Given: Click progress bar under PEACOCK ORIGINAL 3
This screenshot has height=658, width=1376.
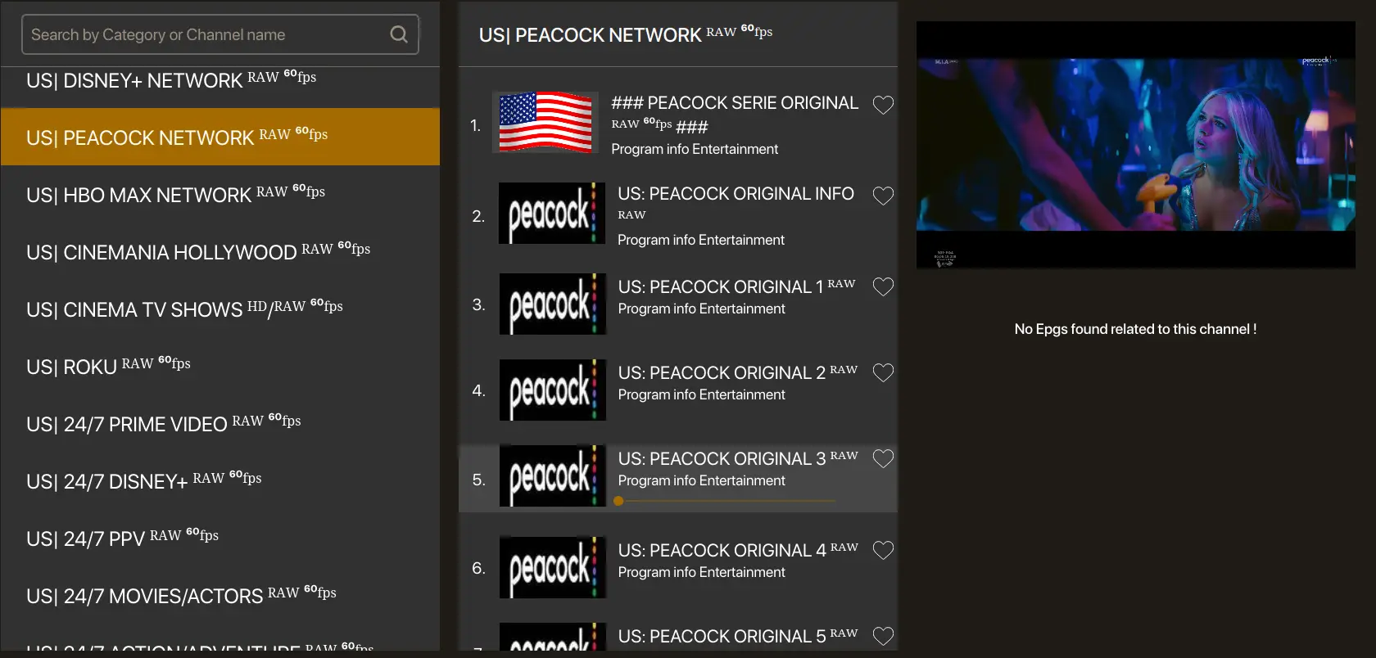Looking at the screenshot, I should 725,501.
